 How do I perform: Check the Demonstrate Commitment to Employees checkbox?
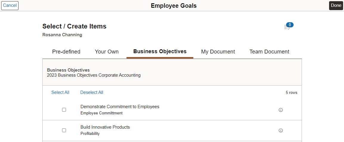[x=64, y=110]
